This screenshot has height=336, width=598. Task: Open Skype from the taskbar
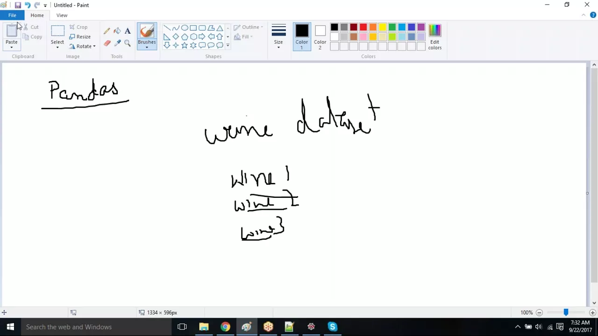pos(332,327)
